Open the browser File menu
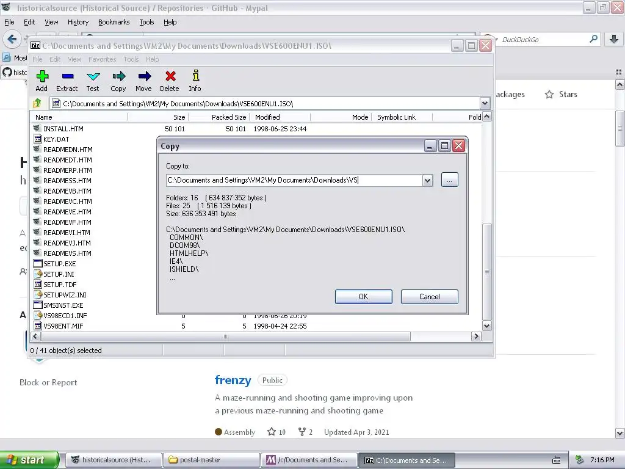Viewport: 625px width, 469px height. tap(9, 22)
